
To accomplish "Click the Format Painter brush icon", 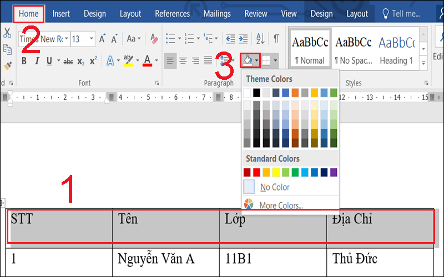I will (7, 65).
